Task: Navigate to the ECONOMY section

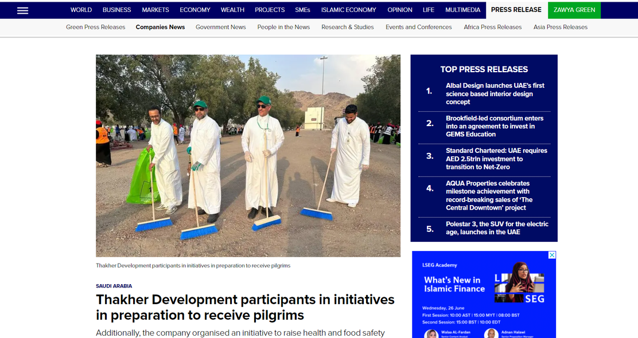Action: point(195,10)
